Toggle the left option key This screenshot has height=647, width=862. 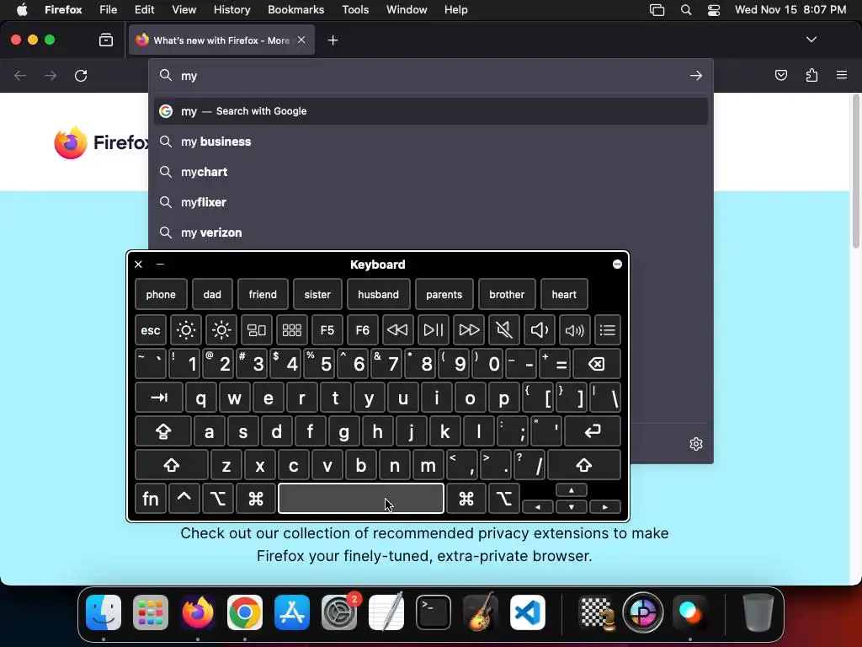click(x=218, y=499)
